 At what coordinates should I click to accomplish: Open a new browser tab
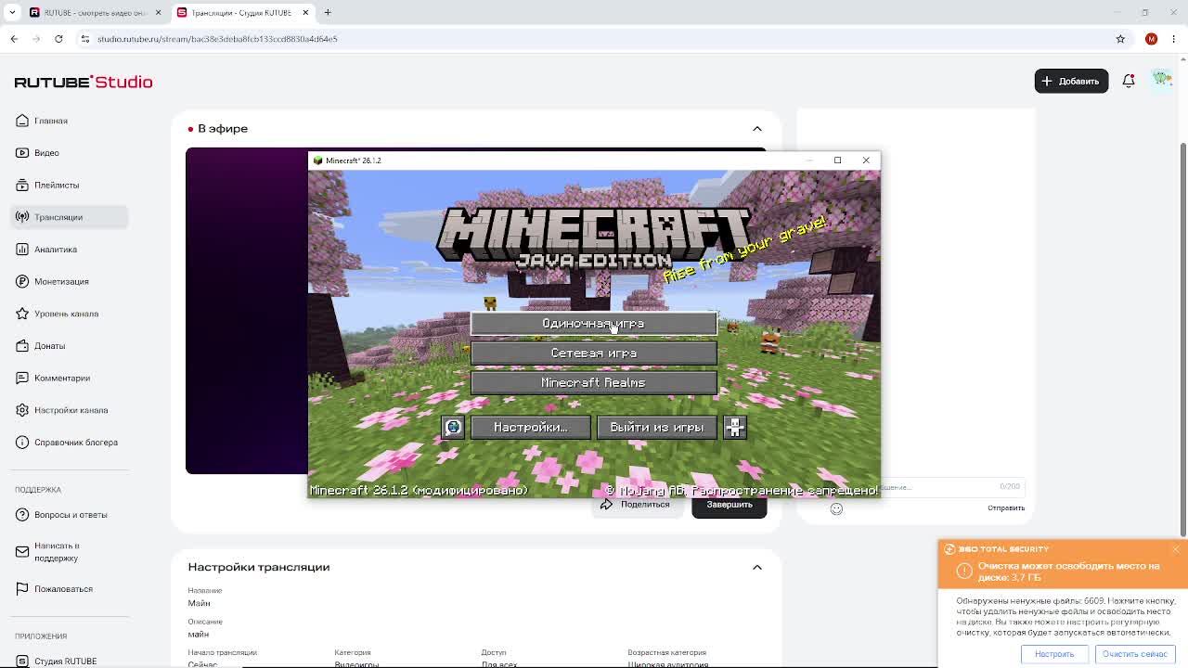tap(328, 12)
